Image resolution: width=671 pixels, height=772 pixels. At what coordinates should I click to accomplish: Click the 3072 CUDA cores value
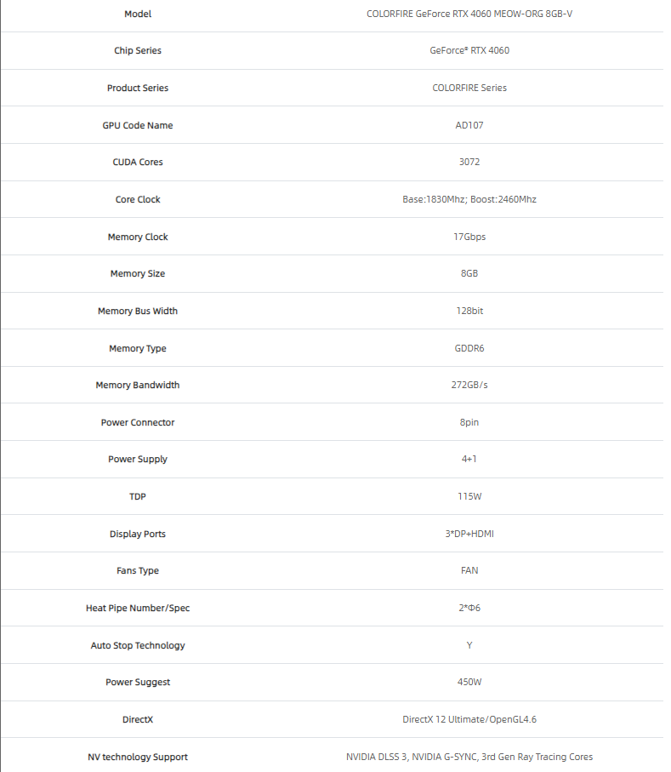point(469,162)
